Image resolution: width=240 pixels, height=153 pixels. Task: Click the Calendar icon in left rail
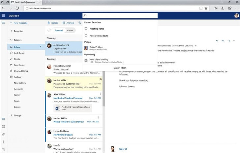tap(3, 126)
